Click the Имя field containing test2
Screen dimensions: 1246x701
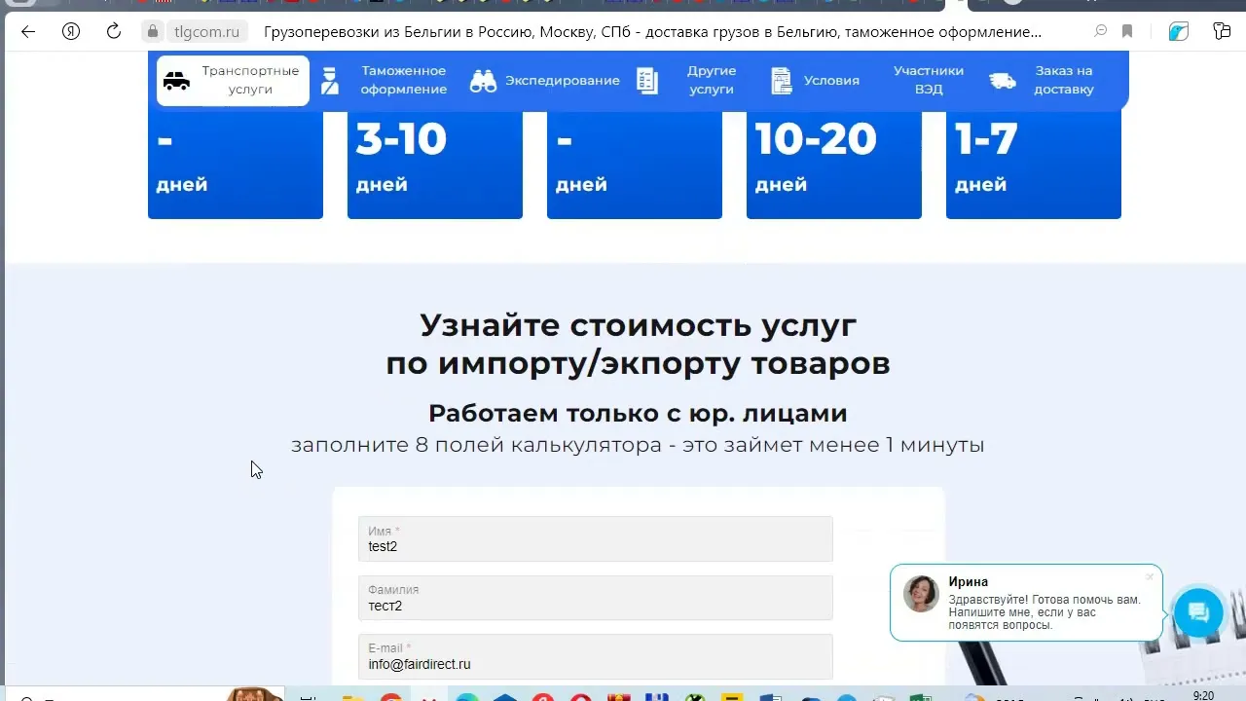tap(596, 538)
